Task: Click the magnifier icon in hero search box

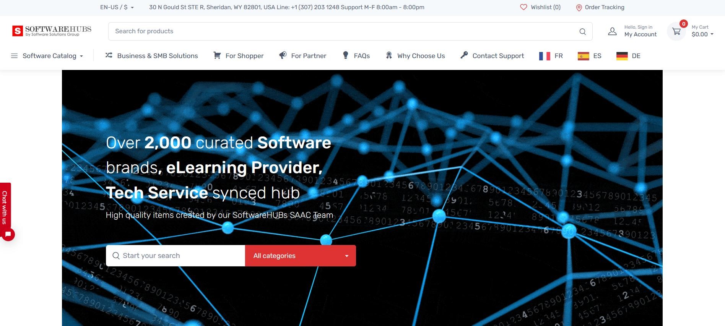Action: [116, 256]
